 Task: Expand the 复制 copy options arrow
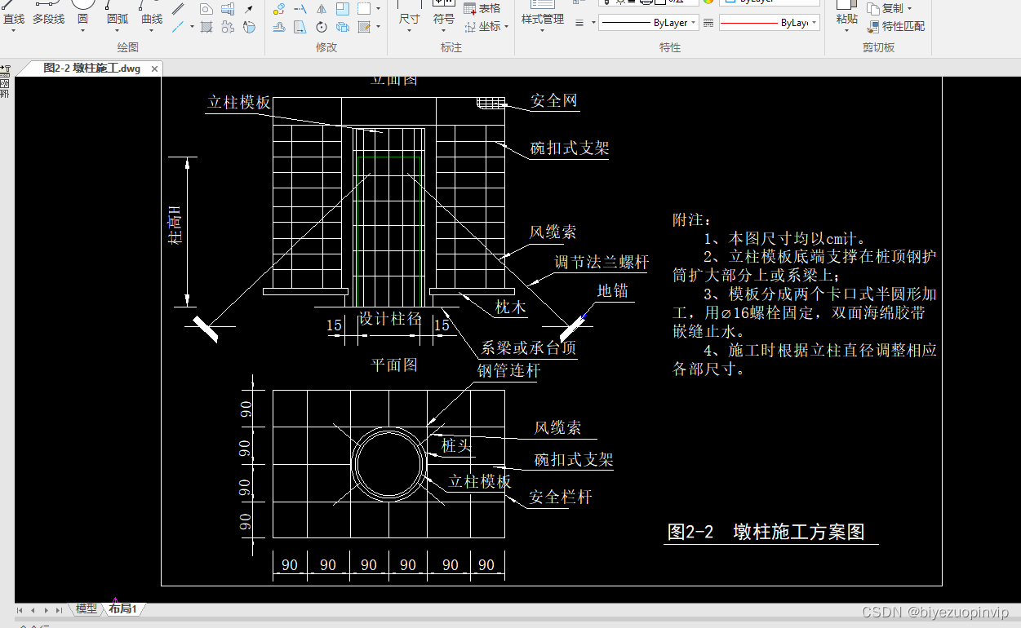[909, 8]
